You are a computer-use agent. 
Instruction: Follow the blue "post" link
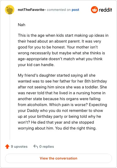(75, 10)
